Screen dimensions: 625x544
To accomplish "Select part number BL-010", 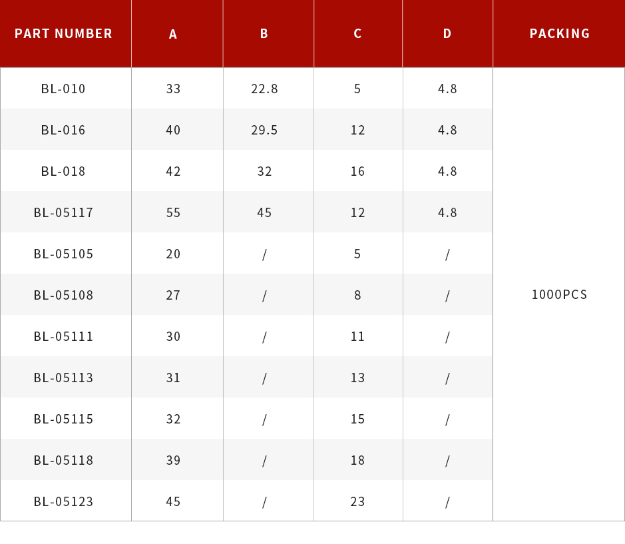I will click(x=63, y=89).
